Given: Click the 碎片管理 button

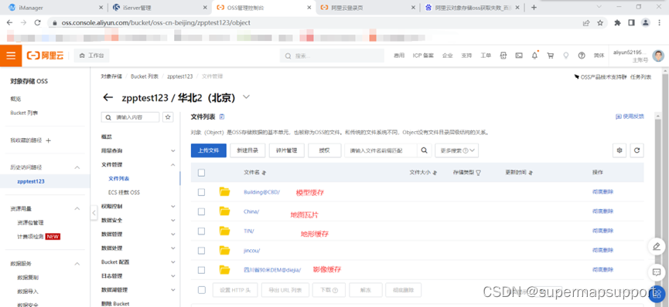Looking at the screenshot, I should point(287,150).
